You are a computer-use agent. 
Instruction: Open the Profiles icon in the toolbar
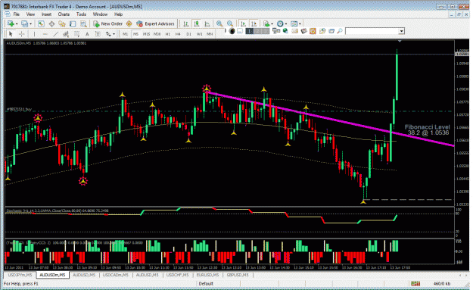(24, 23)
